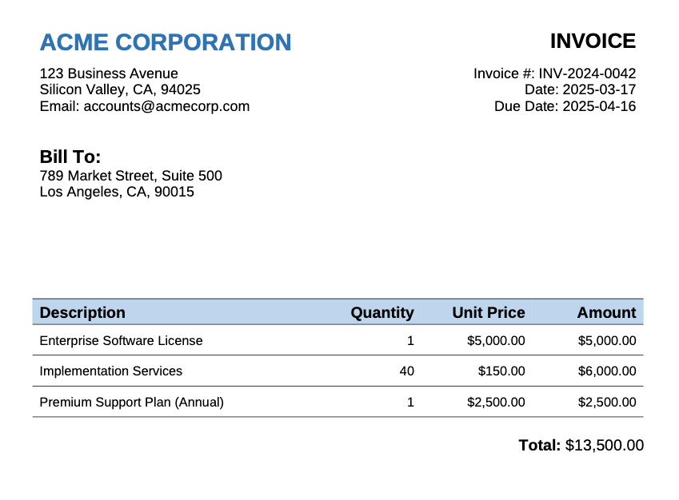Click the total of $13,500.00

click(x=604, y=446)
